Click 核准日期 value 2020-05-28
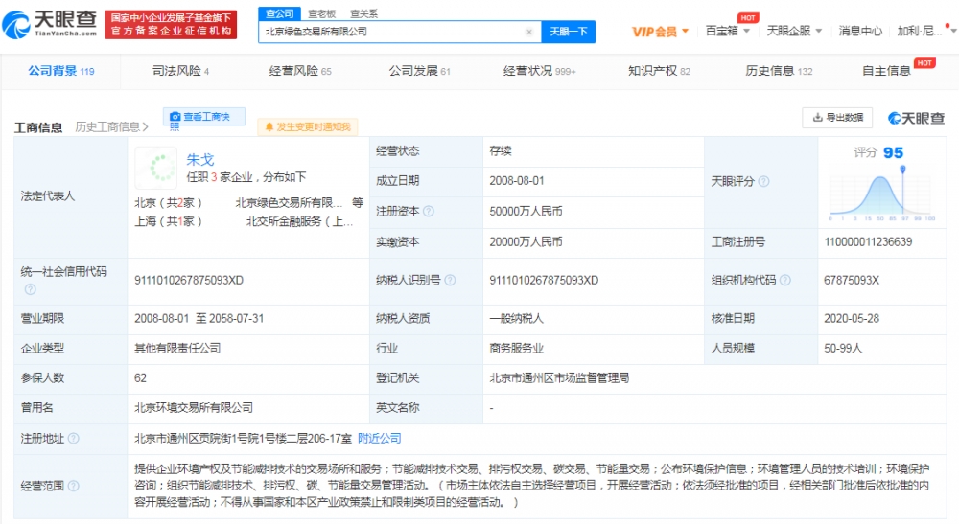Screen dimensions: 959x524 tap(852, 318)
